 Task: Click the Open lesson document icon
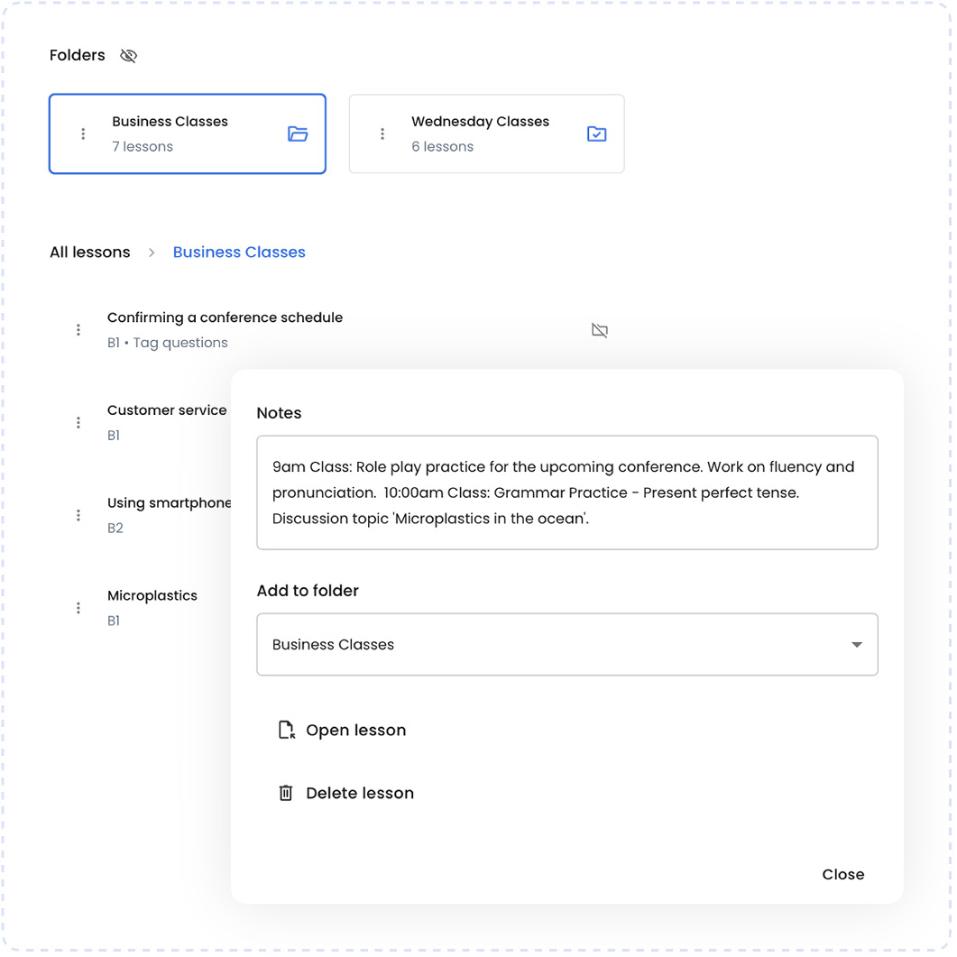pyautogui.click(x=286, y=730)
